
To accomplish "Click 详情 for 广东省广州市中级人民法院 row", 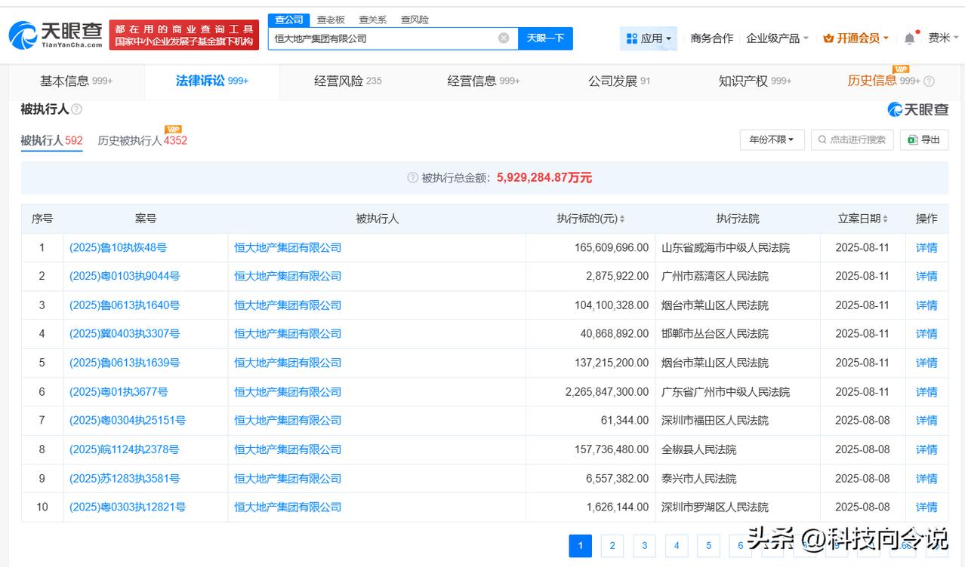I will click(926, 392).
